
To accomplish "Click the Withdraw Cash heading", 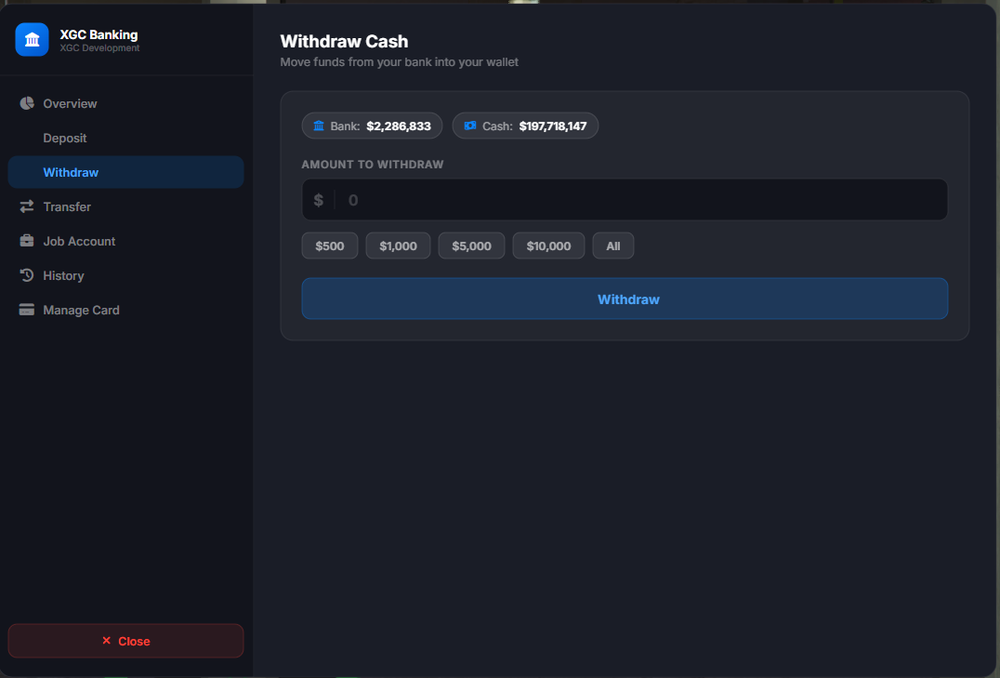I will (x=344, y=42).
